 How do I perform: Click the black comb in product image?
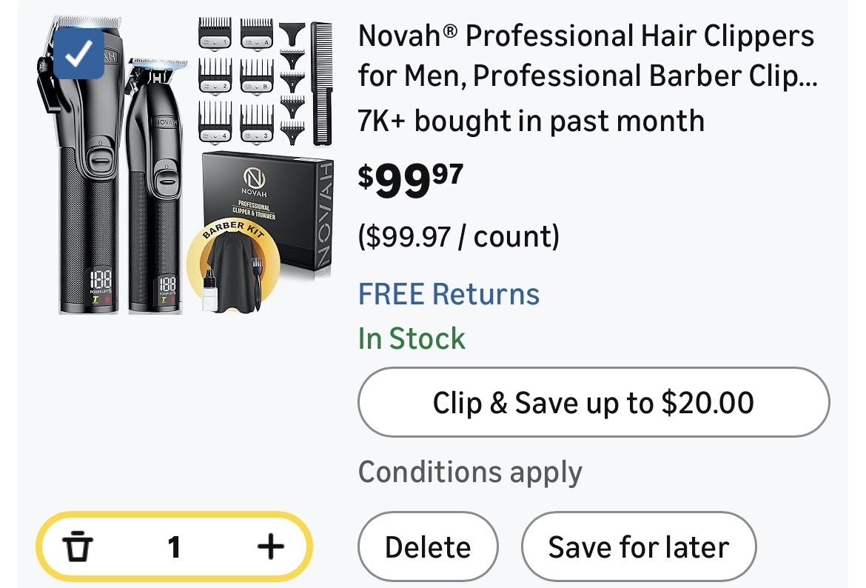point(320,81)
